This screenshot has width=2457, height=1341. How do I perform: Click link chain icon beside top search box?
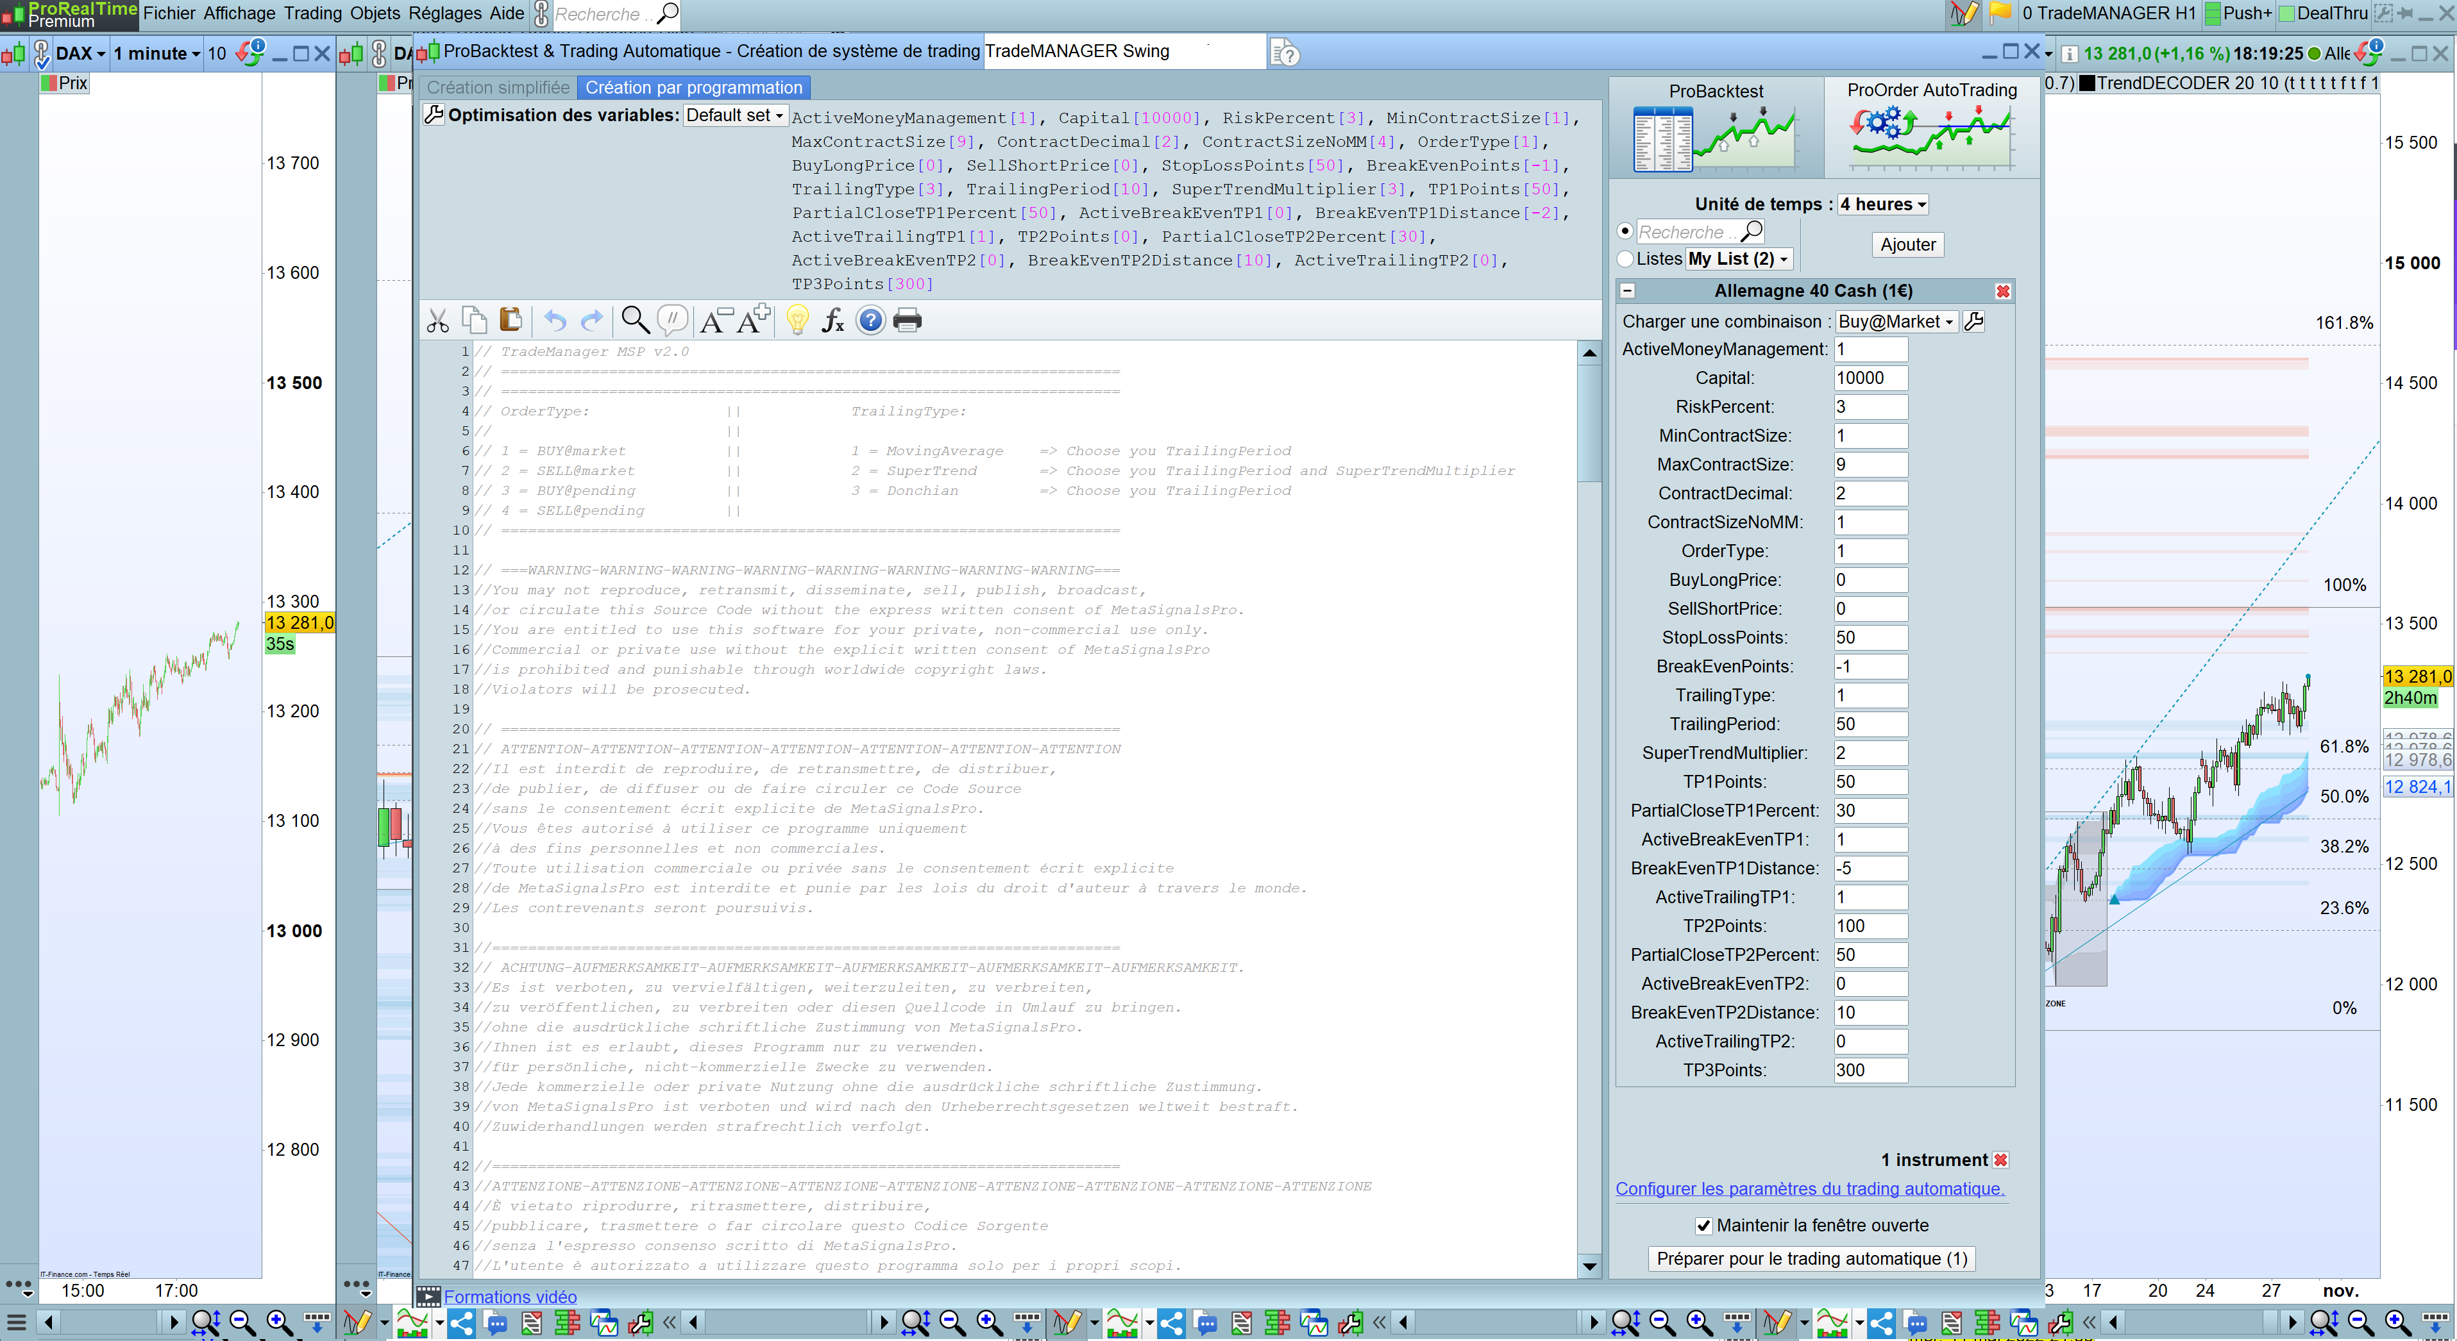pos(541,13)
